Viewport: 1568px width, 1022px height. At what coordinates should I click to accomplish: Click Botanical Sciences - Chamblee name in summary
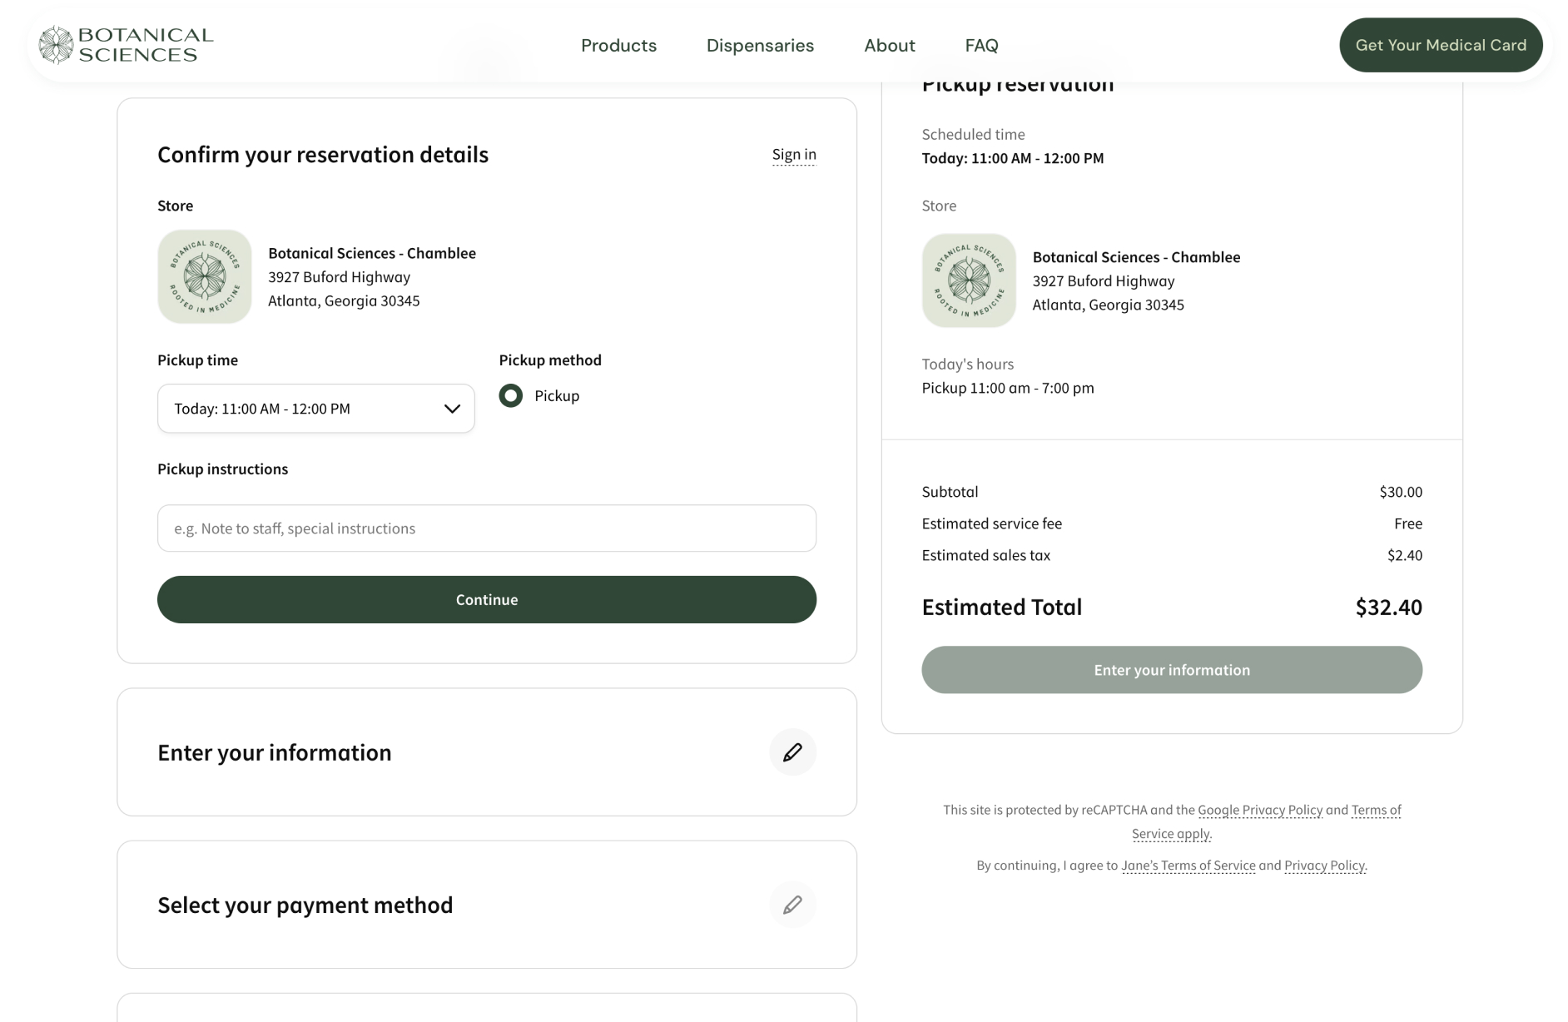click(x=1136, y=257)
